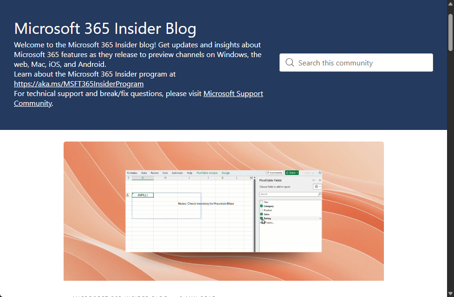Click the scrollbar down arrow

pyautogui.click(x=451, y=293)
